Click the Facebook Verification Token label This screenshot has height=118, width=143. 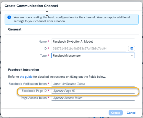pos(28,84)
